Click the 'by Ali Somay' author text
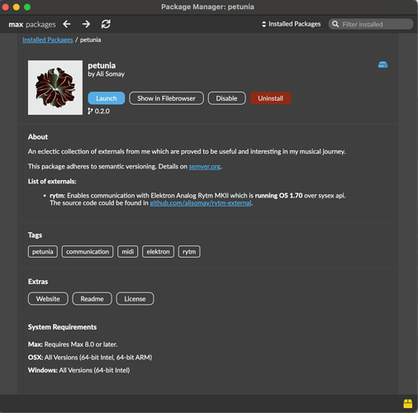The height and width of the screenshot is (413, 418). click(x=106, y=74)
